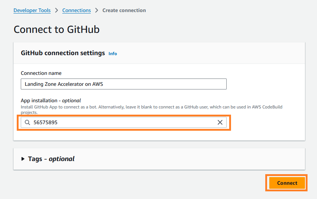Click the orange Connect button
This screenshot has width=317, height=199.
287,183
